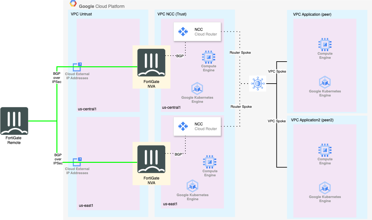
Task: Click the FortiGate NVA icon in us-east1
Action: pyautogui.click(x=151, y=159)
